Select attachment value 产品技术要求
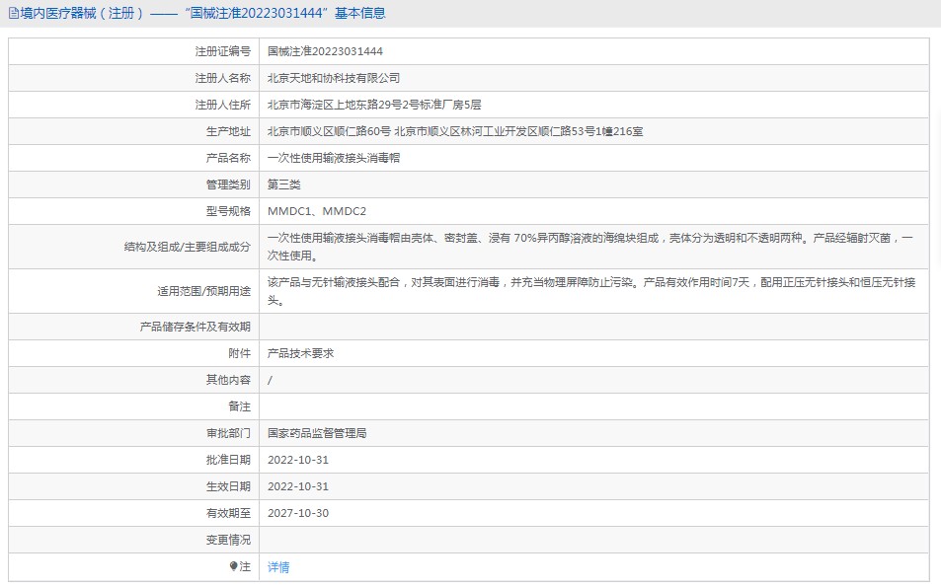941x588 pixels. tap(300, 353)
